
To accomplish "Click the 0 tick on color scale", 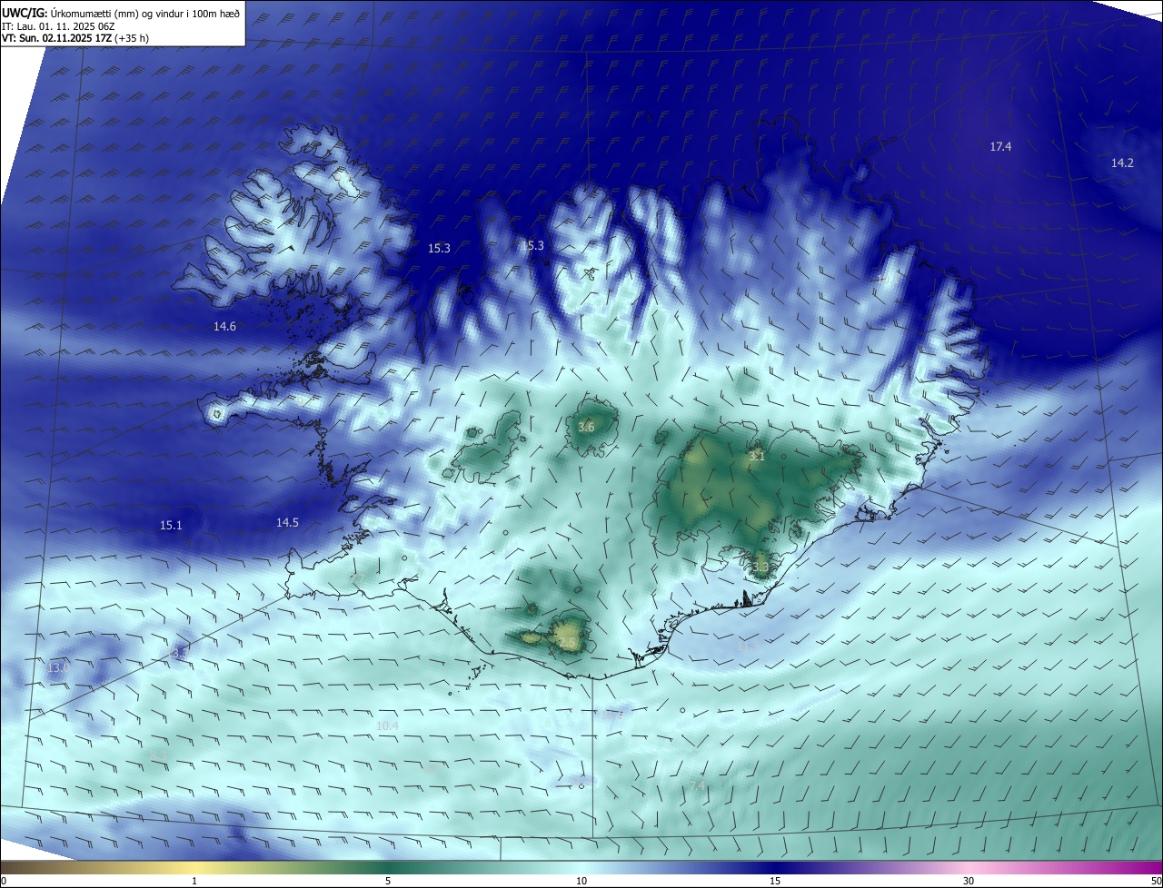I will point(4,881).
